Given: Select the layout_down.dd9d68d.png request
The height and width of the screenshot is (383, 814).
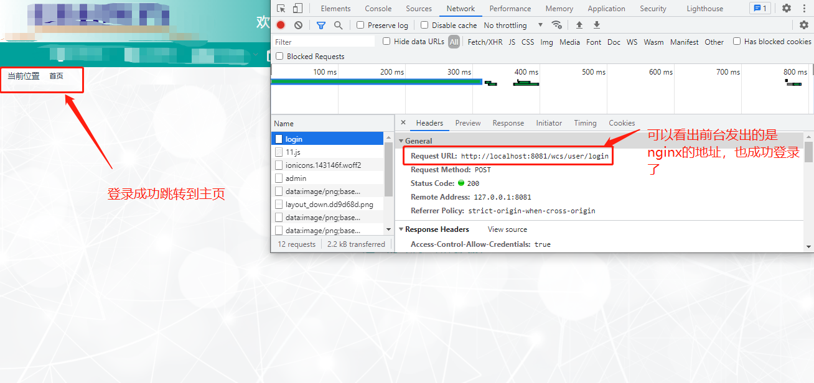Looking at the screenshot, I should tap(328, 205).
